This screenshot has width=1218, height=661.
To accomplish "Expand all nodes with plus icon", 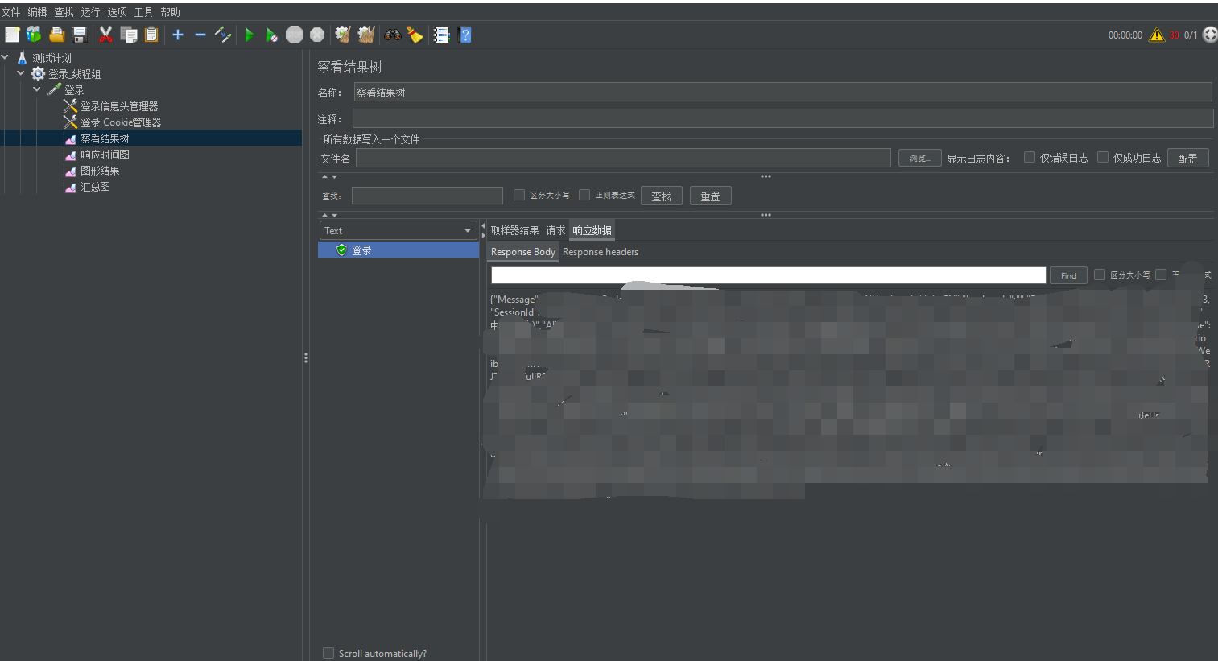I will click(x=178, y=35).
